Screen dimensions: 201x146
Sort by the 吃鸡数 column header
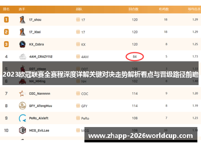pyautogui.click(x=164, y=9)
